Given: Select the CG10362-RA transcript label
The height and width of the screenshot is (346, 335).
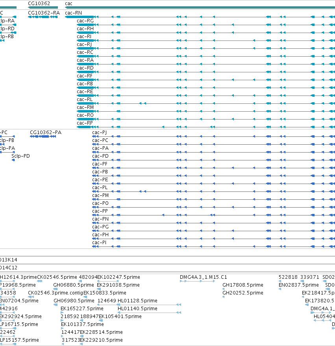Looking at the screenshot, I should pos(44,13).
